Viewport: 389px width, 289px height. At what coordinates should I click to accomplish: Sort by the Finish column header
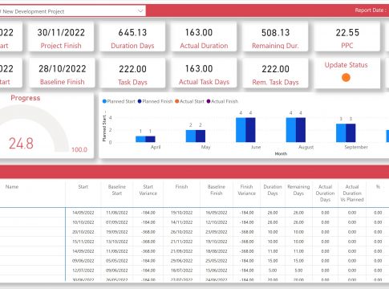pyautogui.click(x=181, y=187)
